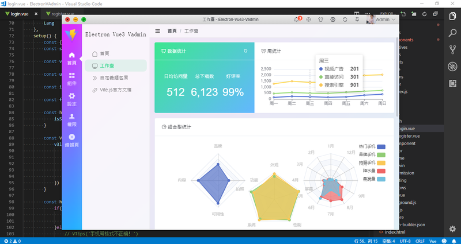Open VS Code Source Control icon
Image resolution: width=461 pixels, height=244 pixels.
pos(452,49)
